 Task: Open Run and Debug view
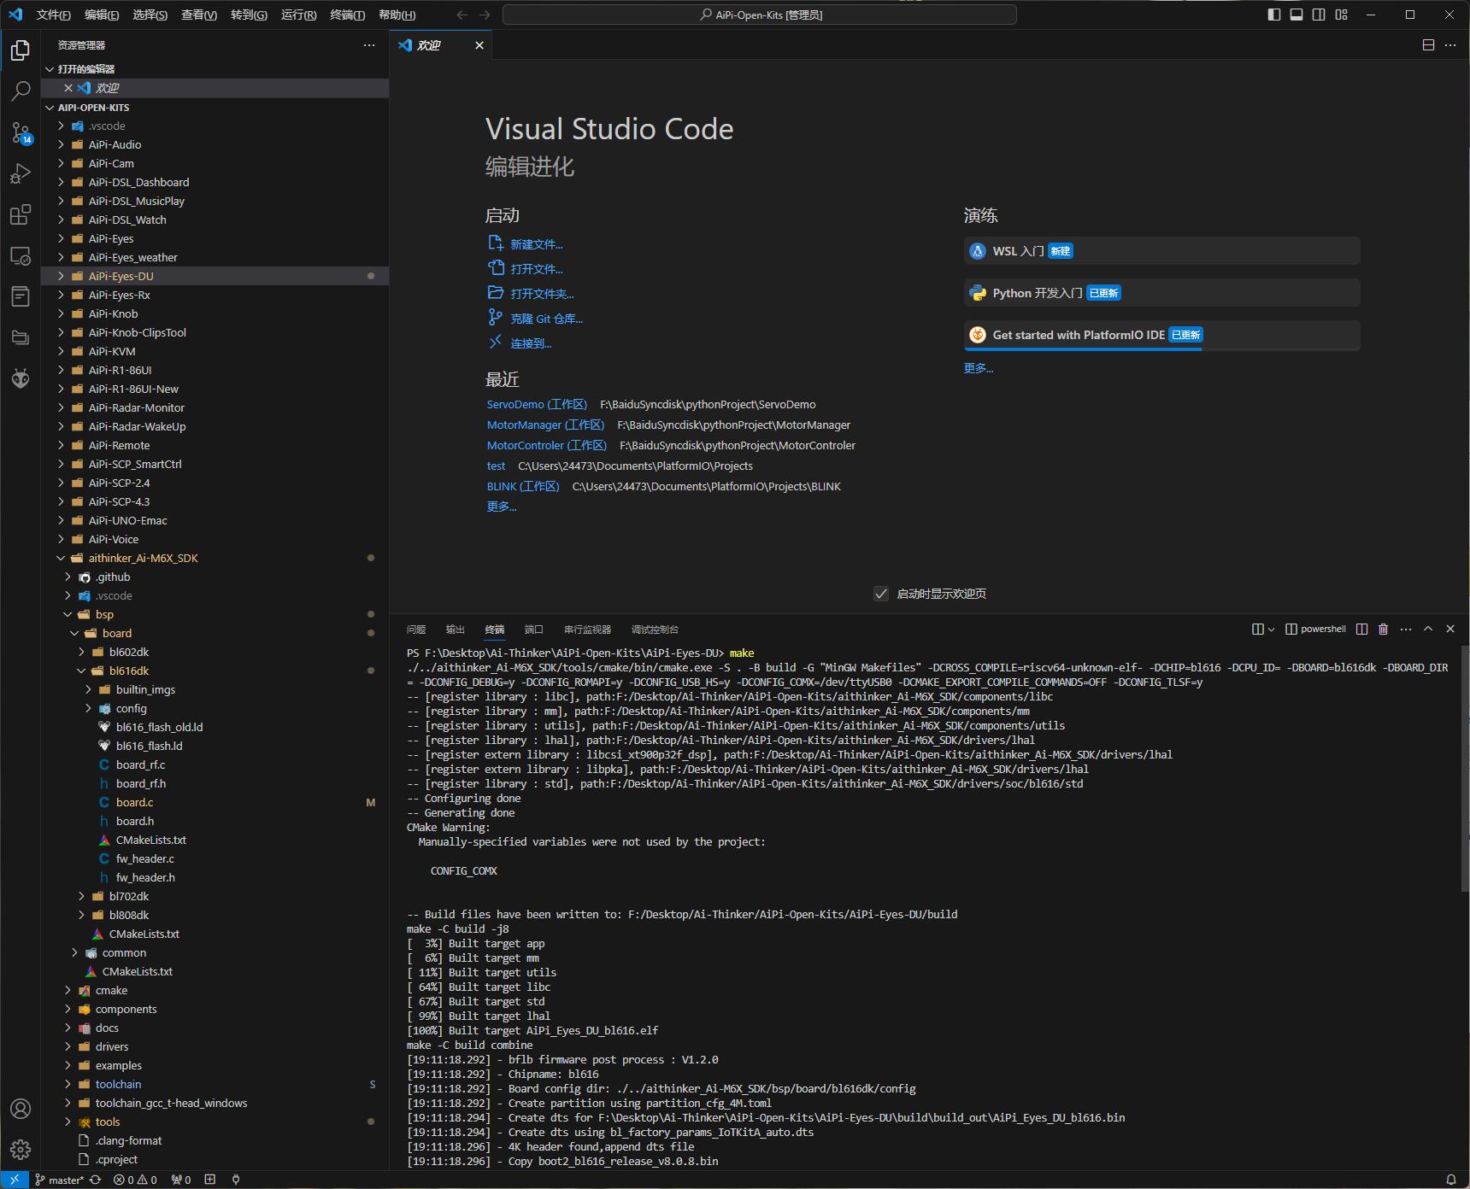21,173
